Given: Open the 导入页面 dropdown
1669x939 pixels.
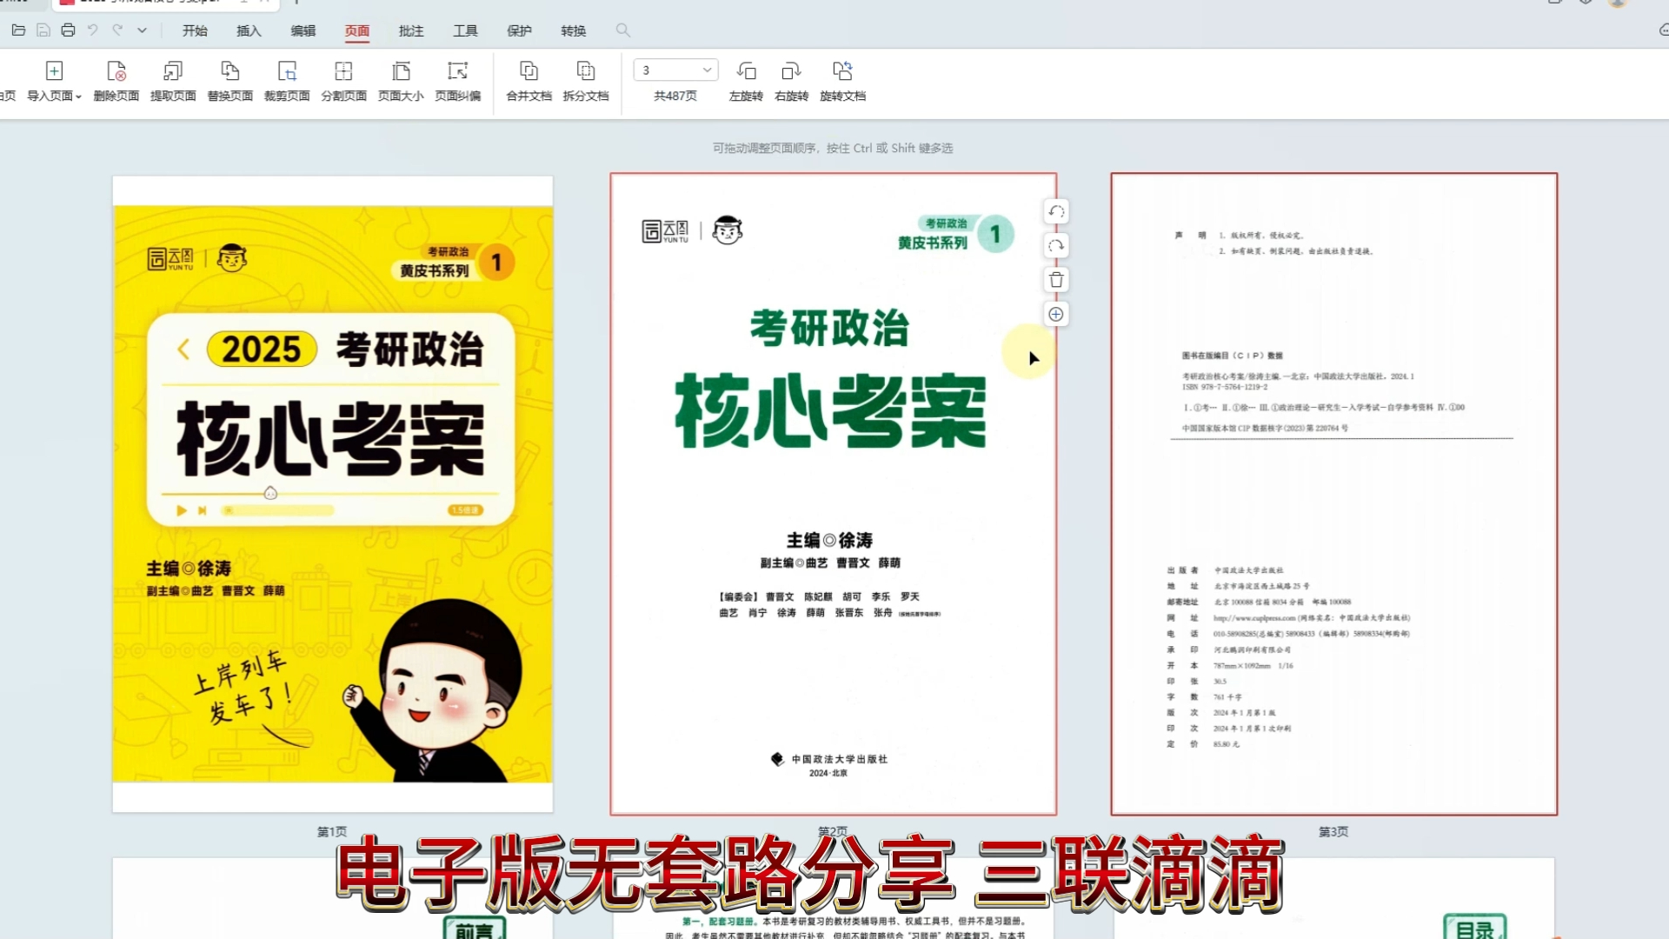Looking at the screenshot, I should [x=54, y=82].
